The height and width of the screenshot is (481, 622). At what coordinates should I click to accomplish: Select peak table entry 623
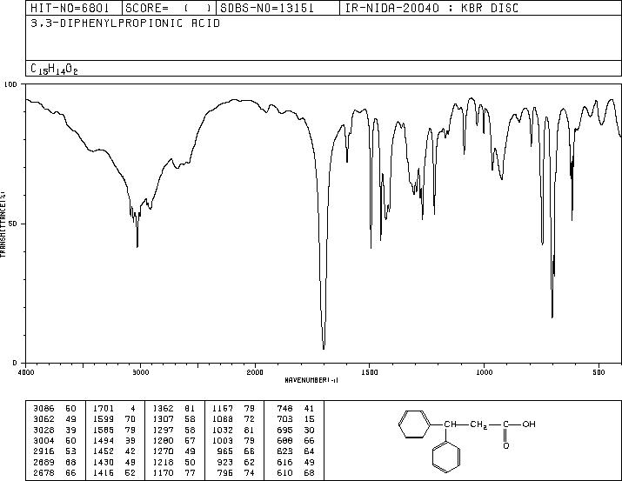pyautogui.click(x=296, y=451)
